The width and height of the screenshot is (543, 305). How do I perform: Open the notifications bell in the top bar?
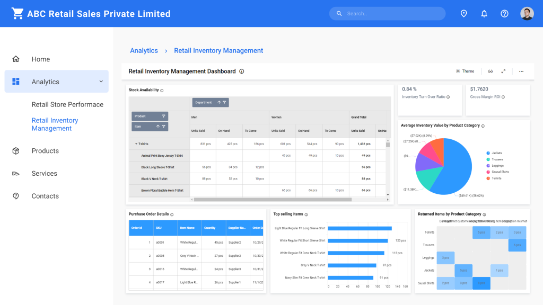[484, 13]
